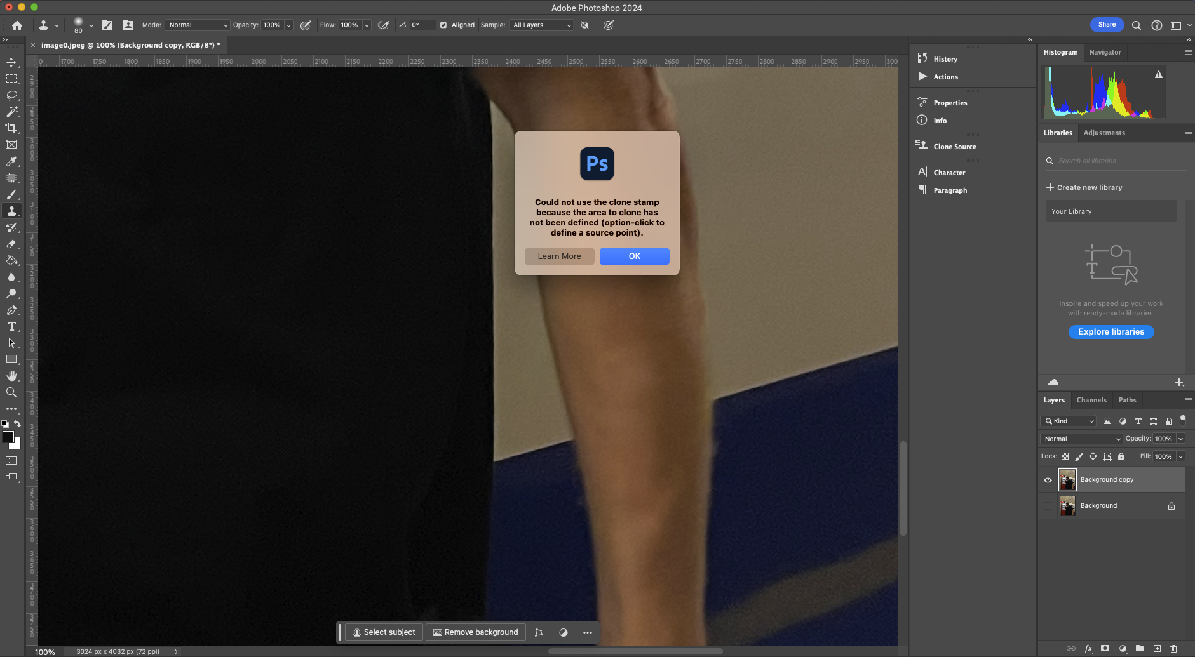
Task: Open the History panel
Action: [x=945, y=59]
